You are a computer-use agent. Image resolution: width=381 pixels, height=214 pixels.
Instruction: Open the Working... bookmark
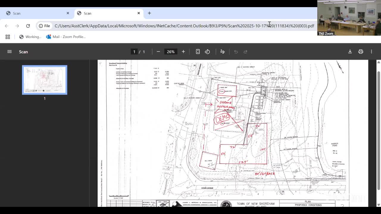coord(30,37)
